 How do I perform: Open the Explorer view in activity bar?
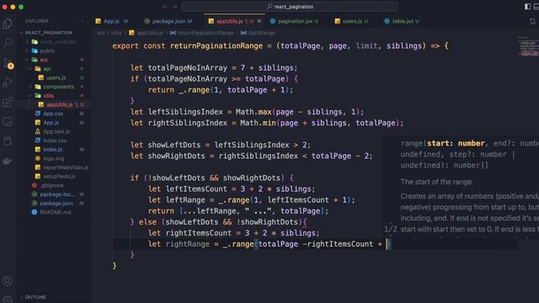(8, 24)
